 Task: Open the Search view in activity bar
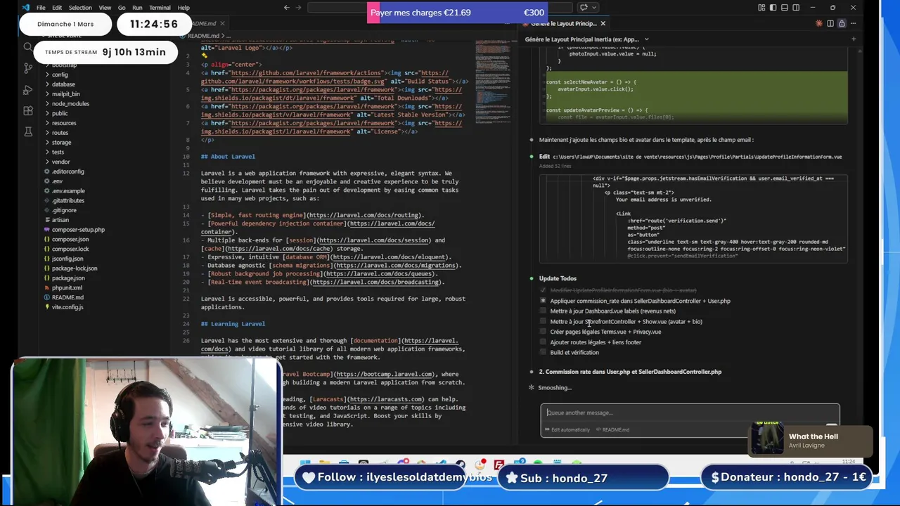(28, 48)
